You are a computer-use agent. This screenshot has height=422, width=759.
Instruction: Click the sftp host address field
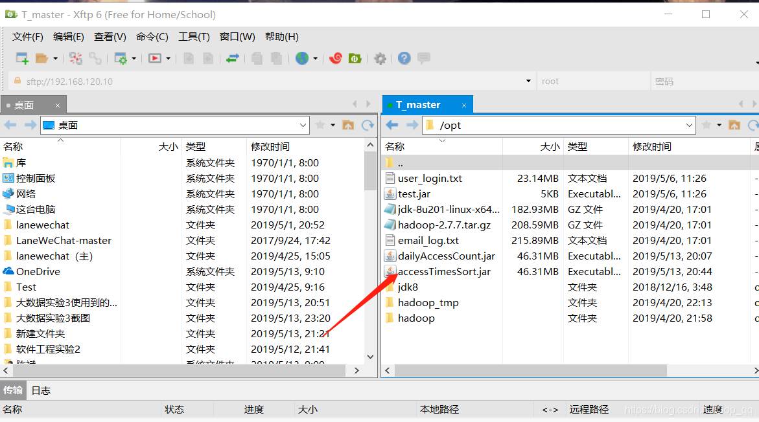(x=271, y=81)
